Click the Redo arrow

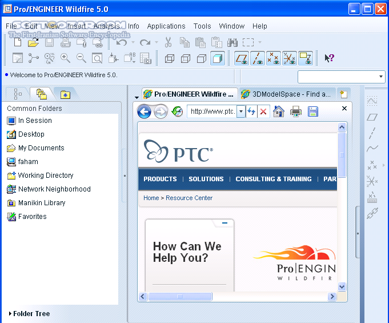pos(145,42)
